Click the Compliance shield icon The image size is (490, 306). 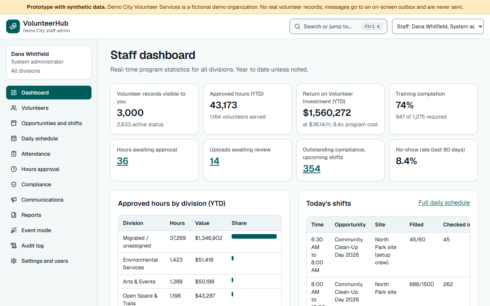click(x=14, y=184)
